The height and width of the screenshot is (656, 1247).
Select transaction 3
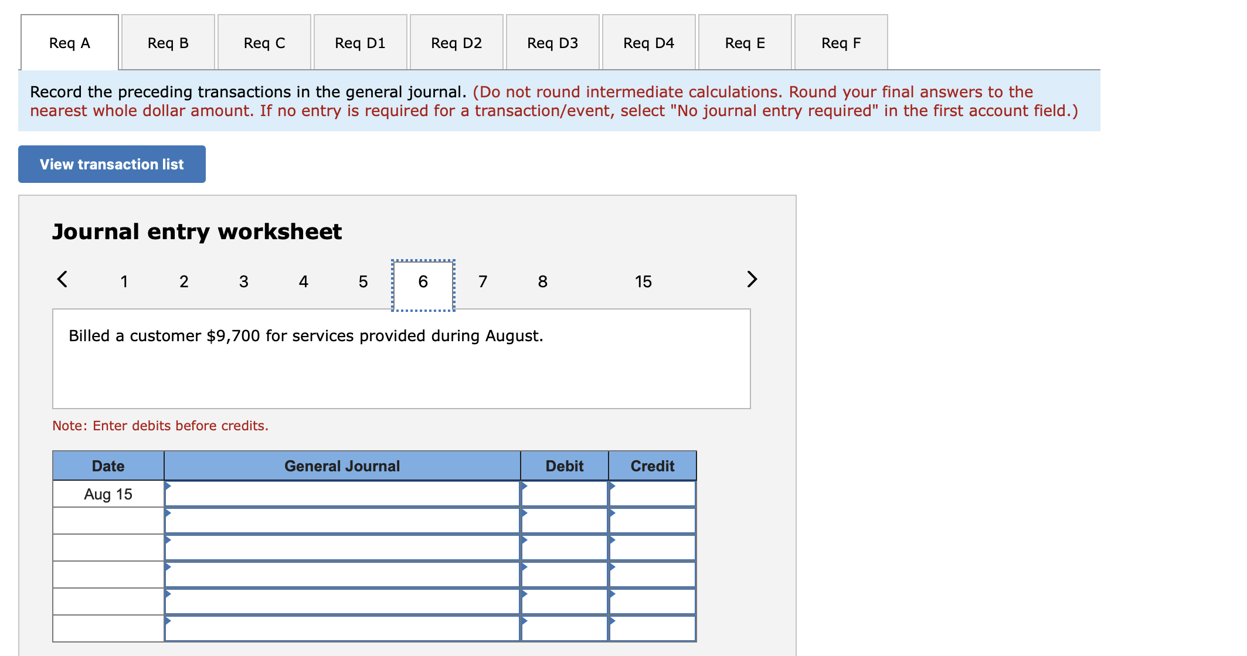[243, 281]
